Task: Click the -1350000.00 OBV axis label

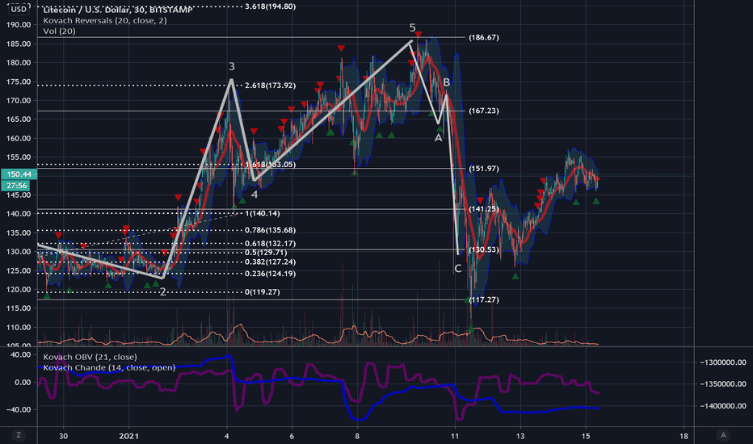Action: pos(723,384)
